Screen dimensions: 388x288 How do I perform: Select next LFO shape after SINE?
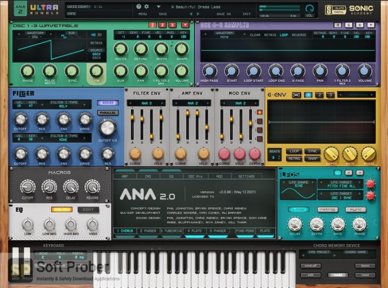tap(313, 182)
